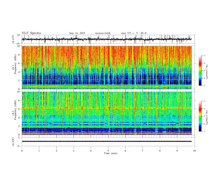Click the '10' tick on the time axis
This screenshot has width=219, height=169.
194,151
